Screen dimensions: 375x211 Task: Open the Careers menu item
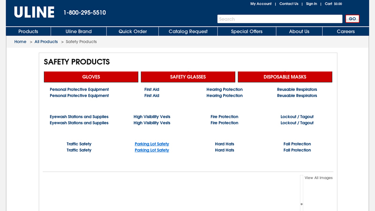point(345,31)
